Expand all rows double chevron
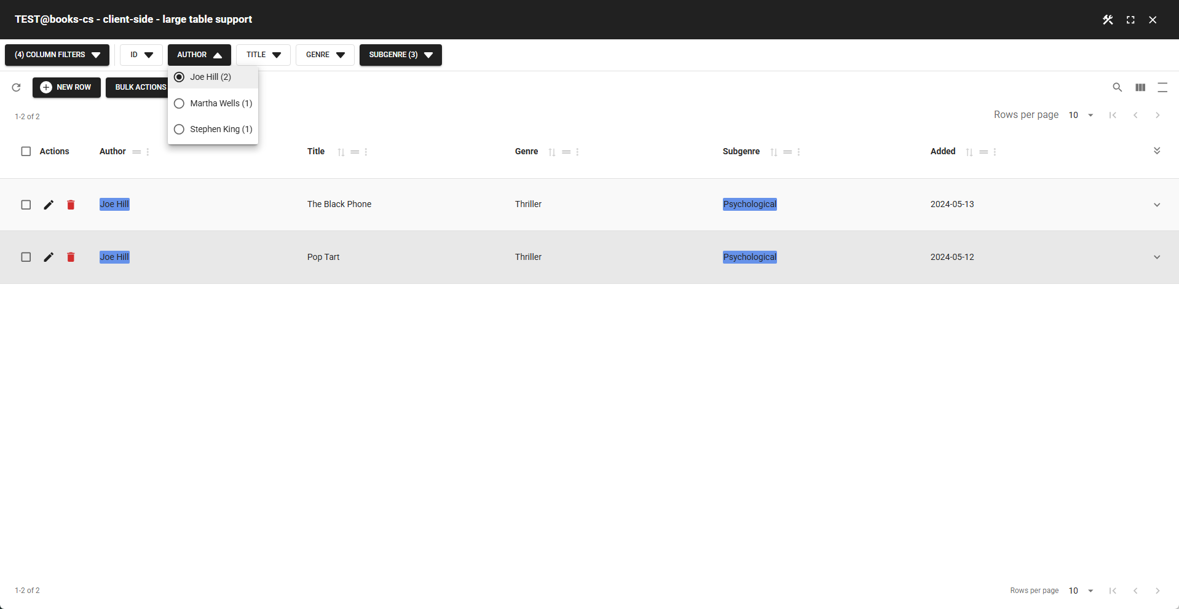Image resolution: width=1179 pixels, height=609 pixels. [x=1157, y=151]
